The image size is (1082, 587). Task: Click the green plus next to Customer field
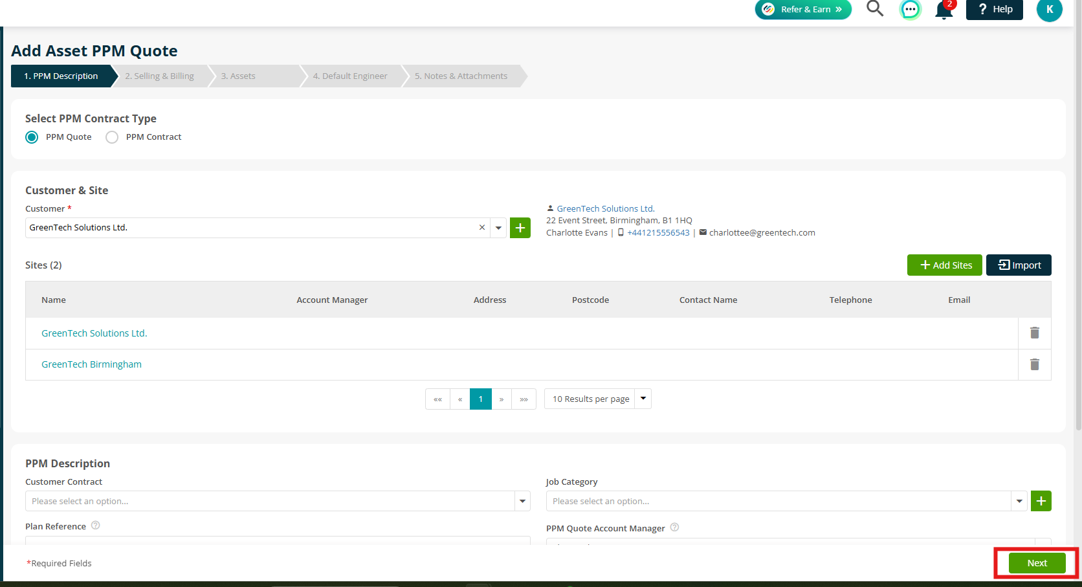[x=520, y=228]
